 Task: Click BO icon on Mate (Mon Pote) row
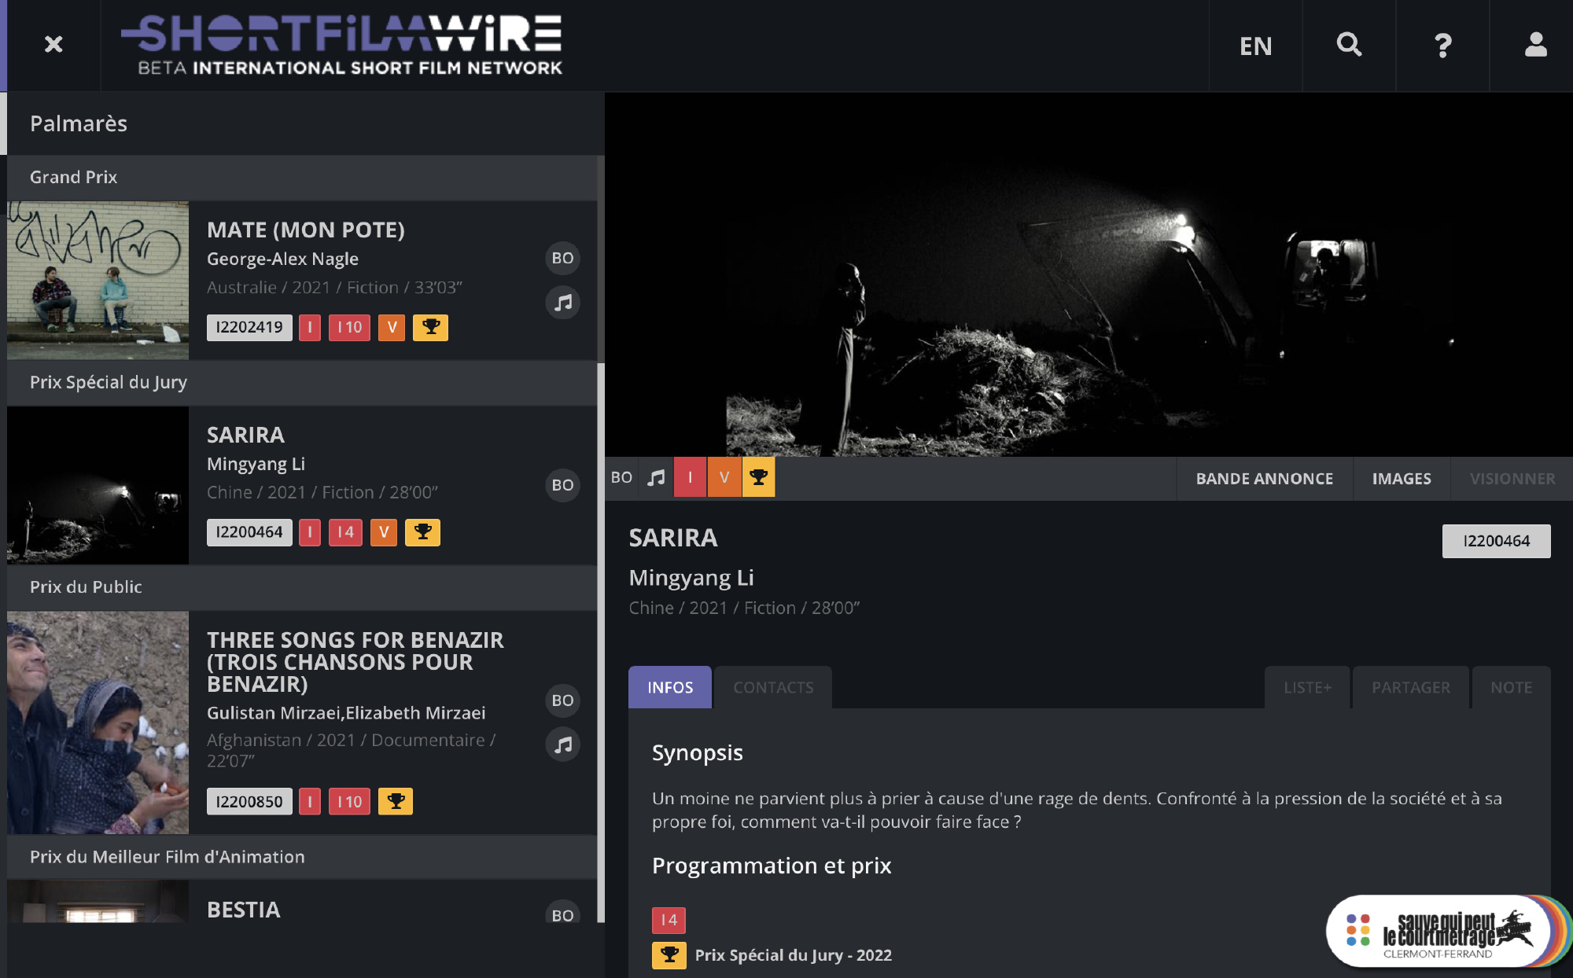pyautogui.click(x=562, y=258)
